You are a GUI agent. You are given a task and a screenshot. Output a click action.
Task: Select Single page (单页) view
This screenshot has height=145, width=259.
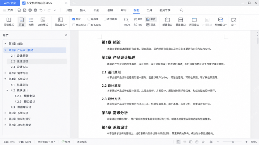point(151,19)
